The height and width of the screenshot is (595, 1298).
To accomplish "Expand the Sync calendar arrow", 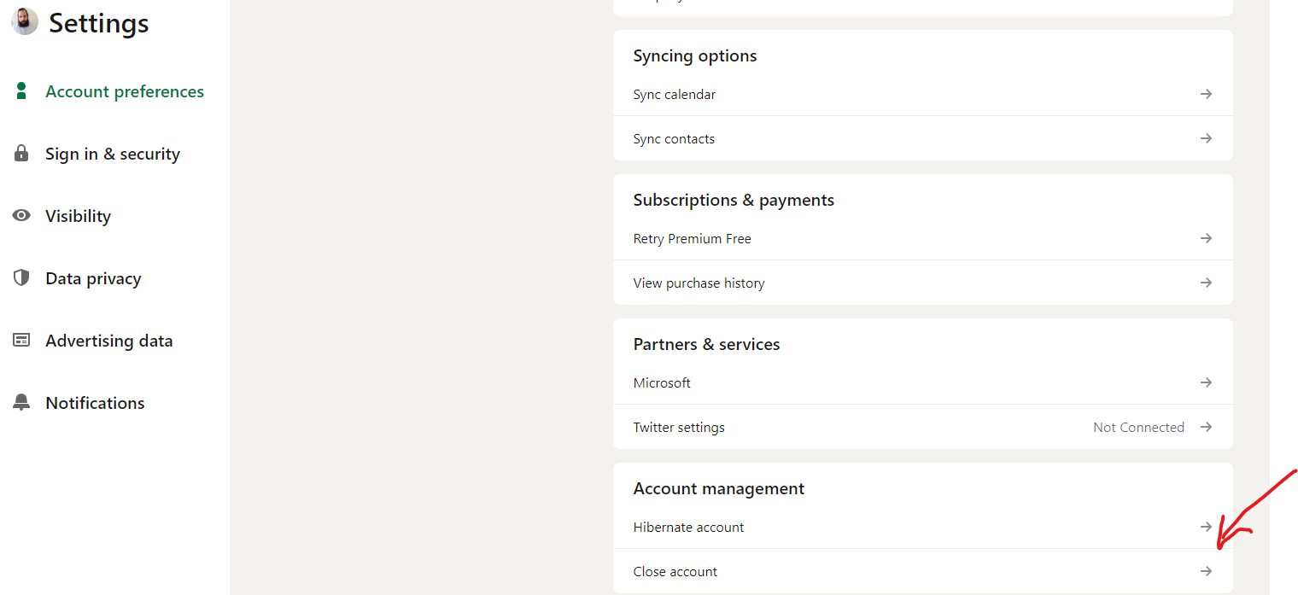I will 1206,94.
